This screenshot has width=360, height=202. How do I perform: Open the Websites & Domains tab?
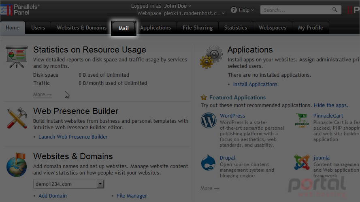pyautogui.click(x=81, y=28)
